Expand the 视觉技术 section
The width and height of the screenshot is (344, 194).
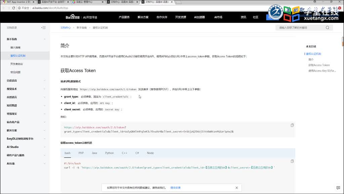(x=45, y=89)
